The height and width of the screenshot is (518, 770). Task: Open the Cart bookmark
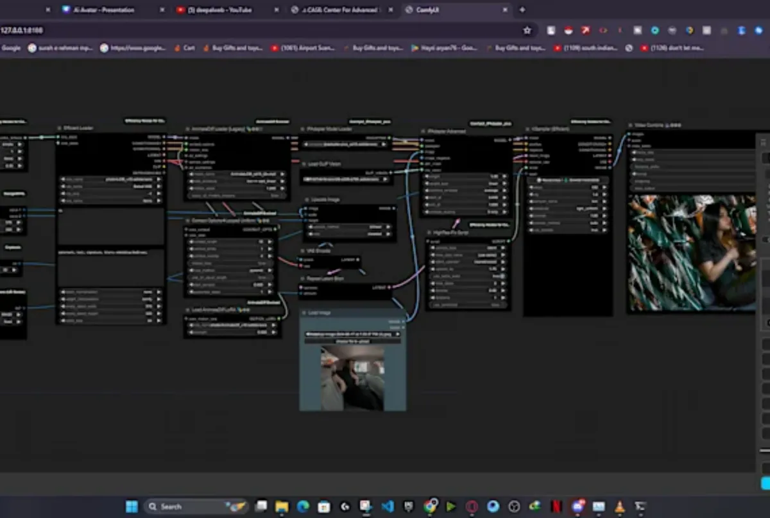pos(184,47)
